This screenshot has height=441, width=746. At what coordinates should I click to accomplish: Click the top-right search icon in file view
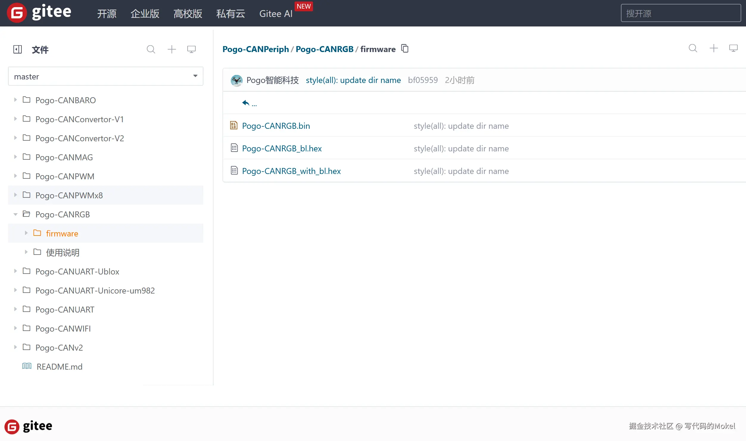click(x=693, y=48)
